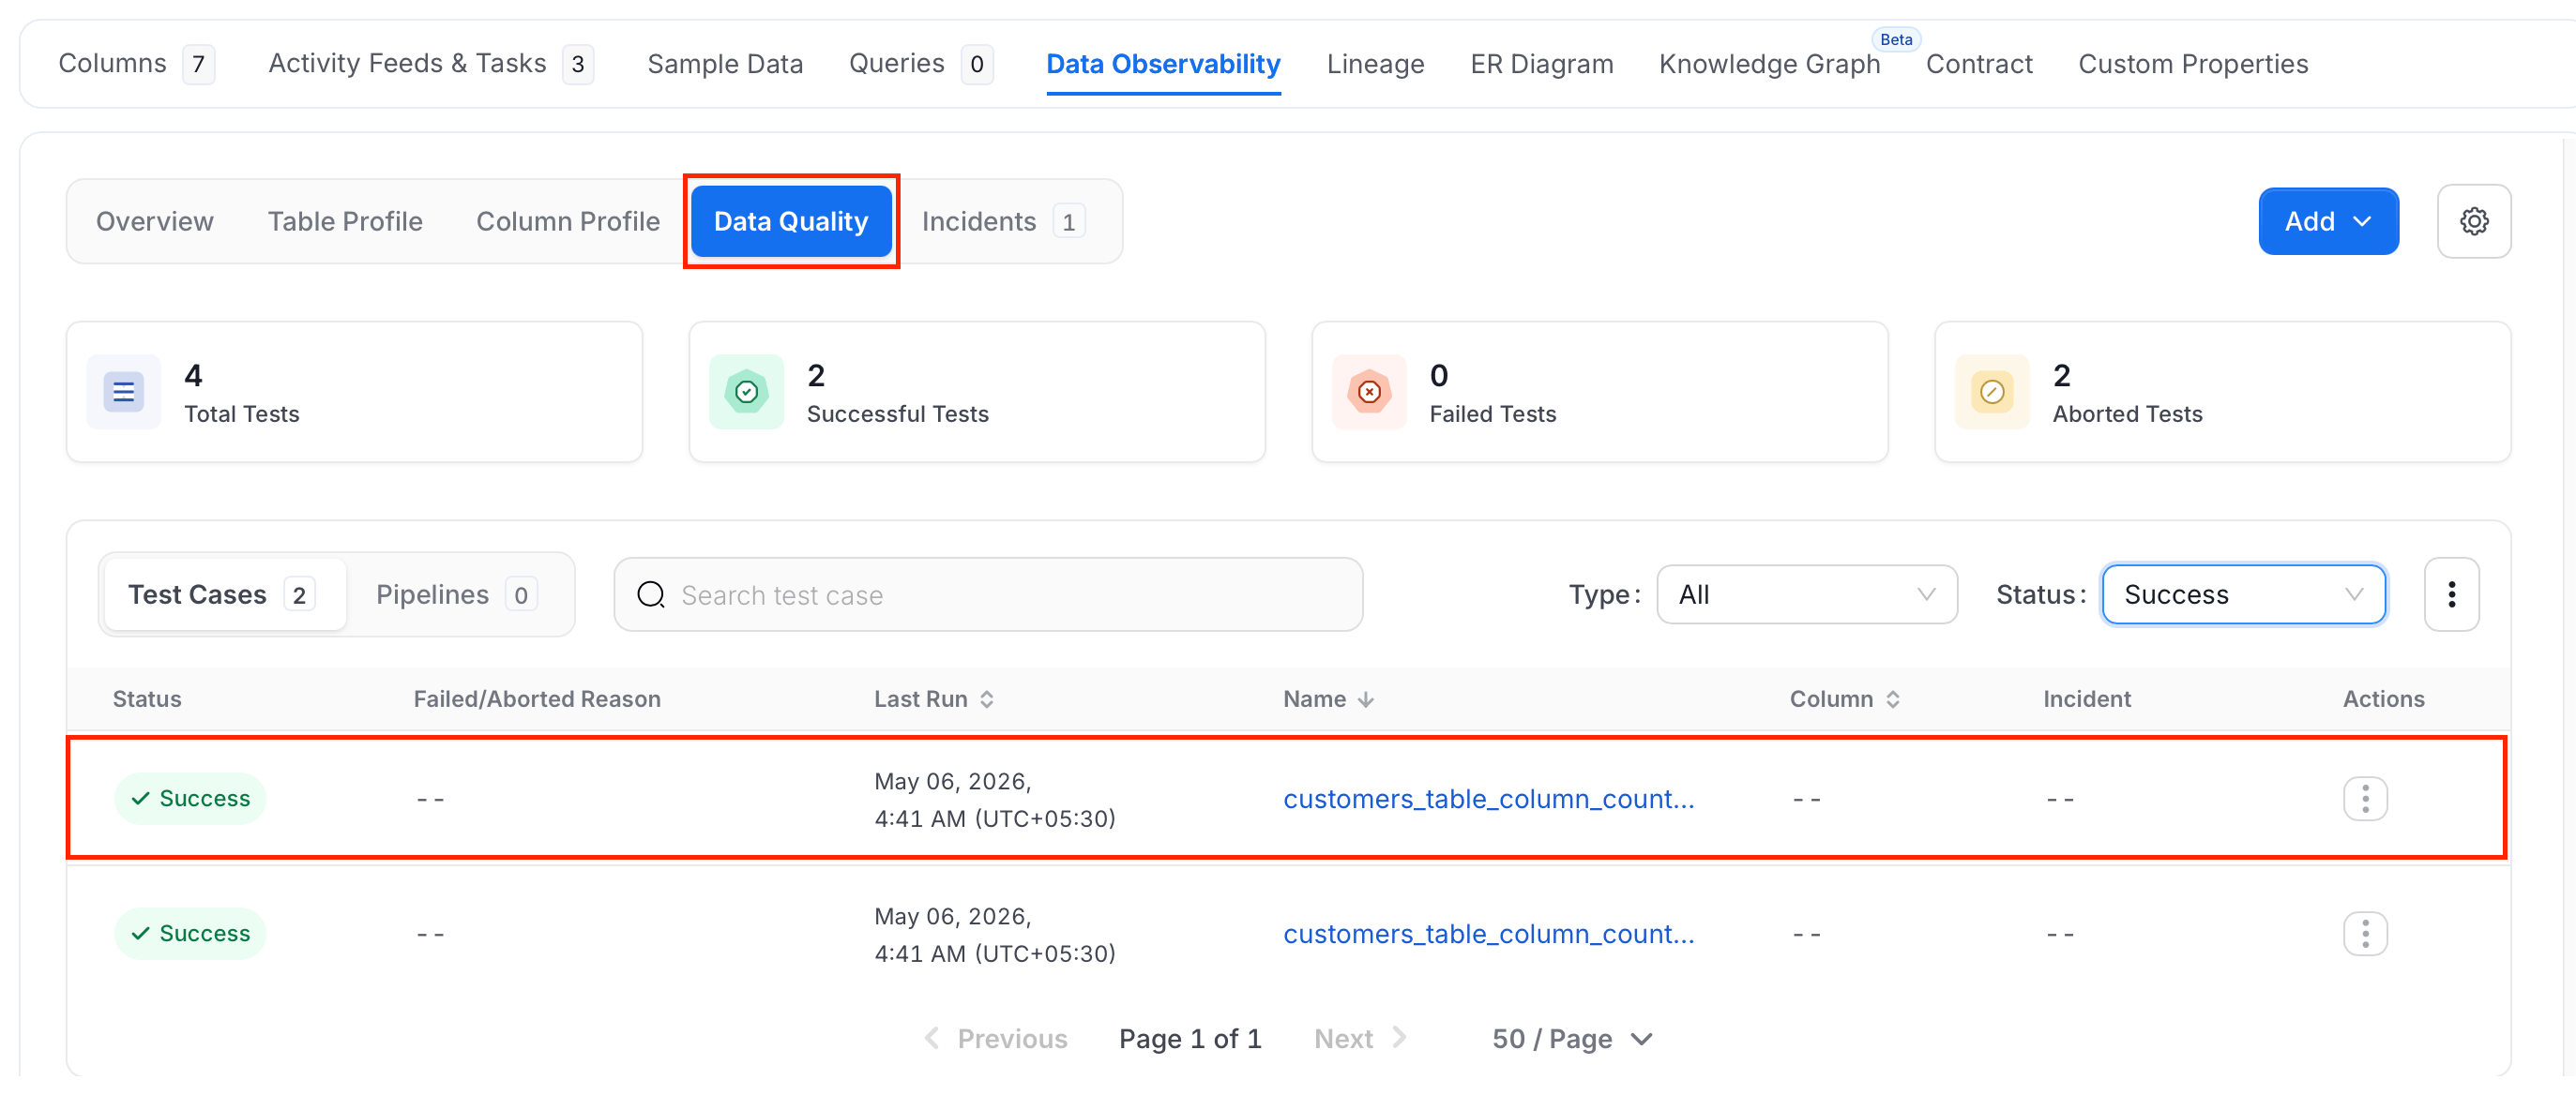Open the Knowledge Graph beta tab
The height and width of the screenshot is (1110, 2576).
click(x=1769, y=64)
